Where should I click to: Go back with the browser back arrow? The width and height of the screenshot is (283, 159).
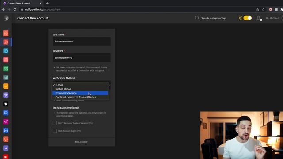(x=4, y=9)
